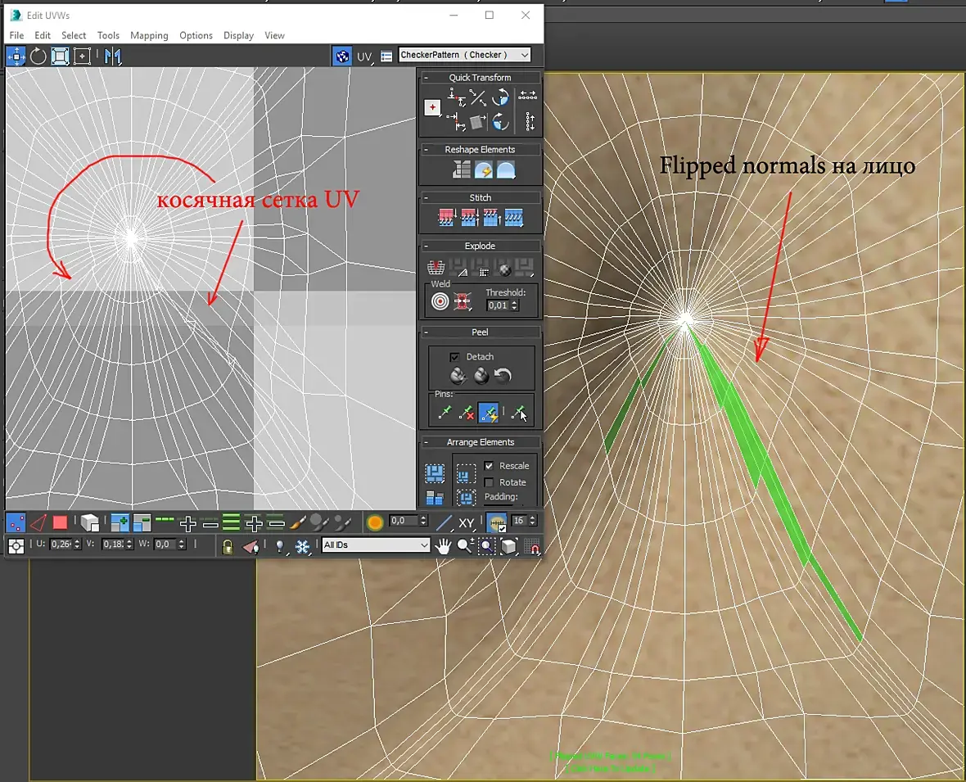Click the Weld Threshold value field
This screenshot has height=782, width=966.
pos(498,305)
